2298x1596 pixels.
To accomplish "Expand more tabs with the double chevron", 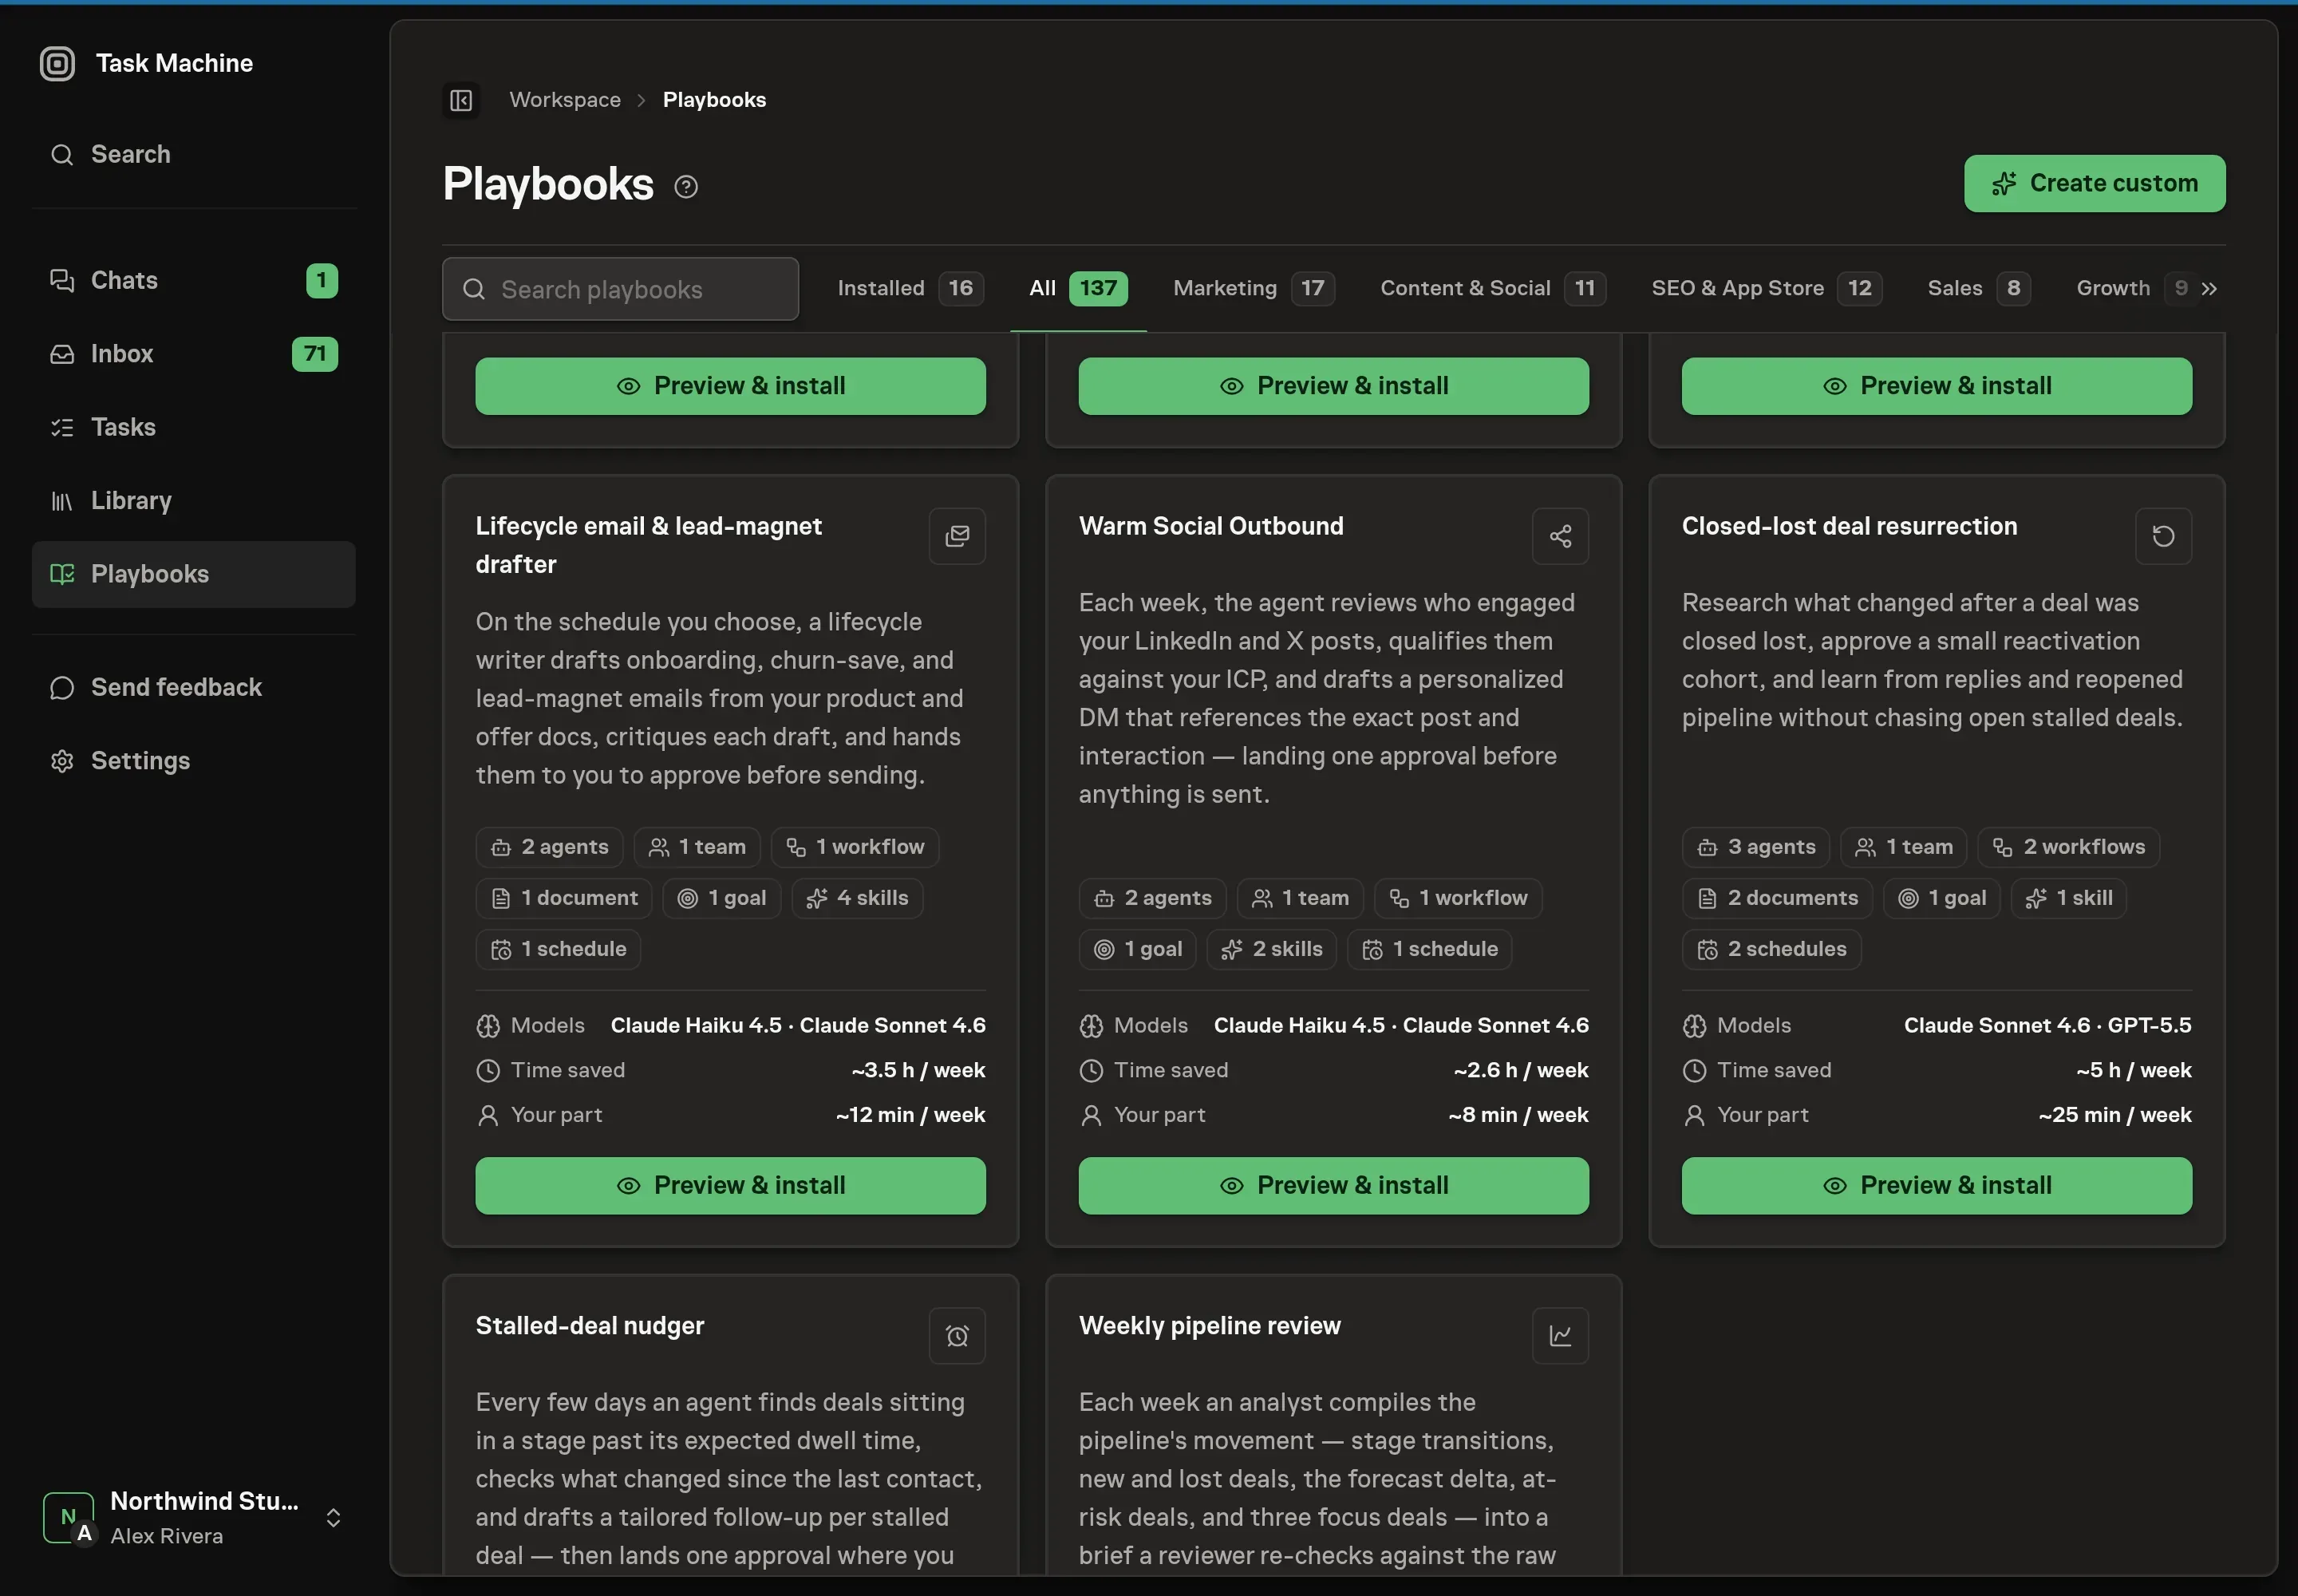I will pos(2209,289).
